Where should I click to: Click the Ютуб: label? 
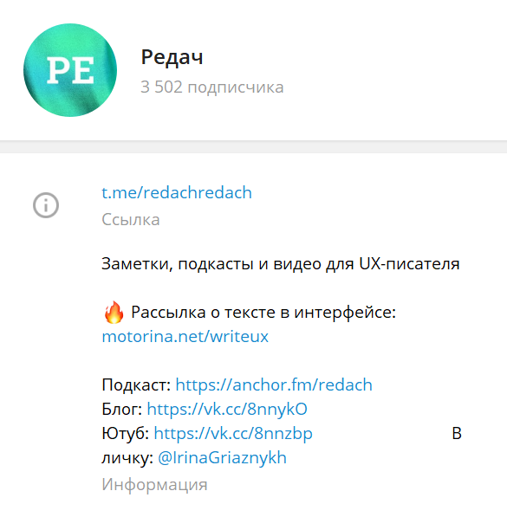tap(126, 433)
